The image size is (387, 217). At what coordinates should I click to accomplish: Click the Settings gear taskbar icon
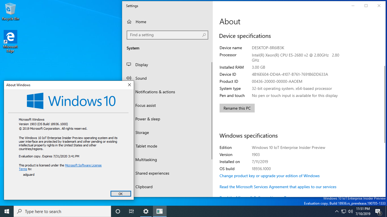click(x=146, y=211)
